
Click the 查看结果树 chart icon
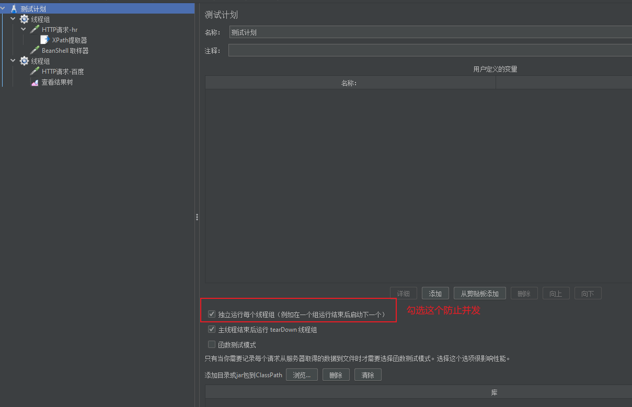point(35,82)
